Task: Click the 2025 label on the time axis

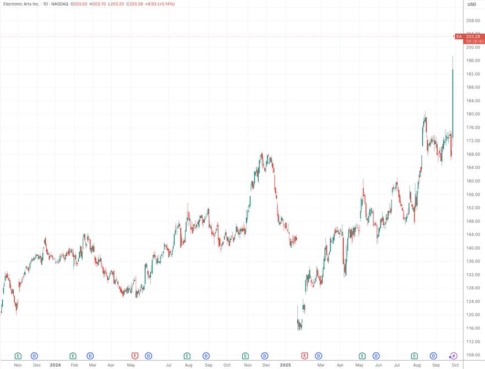Action: coord(286,364)
